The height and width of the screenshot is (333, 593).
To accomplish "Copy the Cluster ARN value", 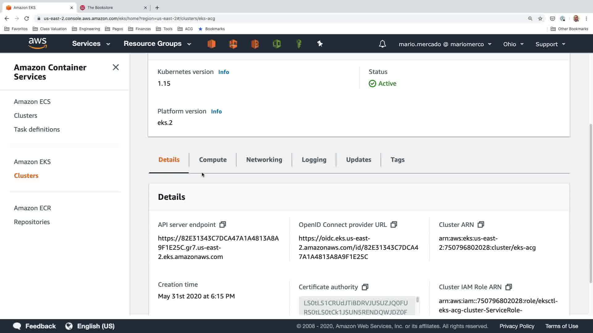I will click(x=481, y=225).
